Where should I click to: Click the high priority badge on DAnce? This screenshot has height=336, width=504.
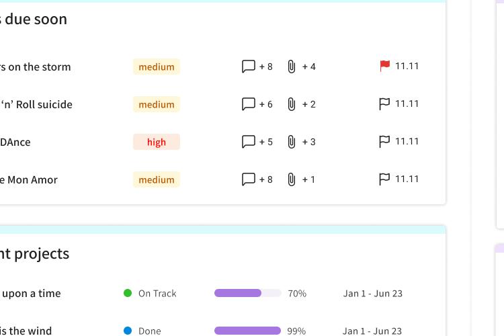click(x=157, y=142)
